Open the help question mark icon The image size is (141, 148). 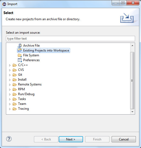(x=9, y=139)
